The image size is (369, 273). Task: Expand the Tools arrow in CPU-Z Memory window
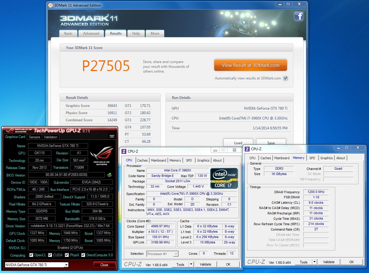[x=314, y=262]
